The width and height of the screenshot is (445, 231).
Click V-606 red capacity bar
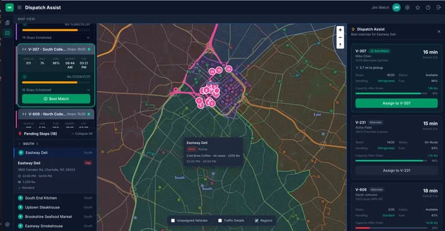tap(391, 228)
